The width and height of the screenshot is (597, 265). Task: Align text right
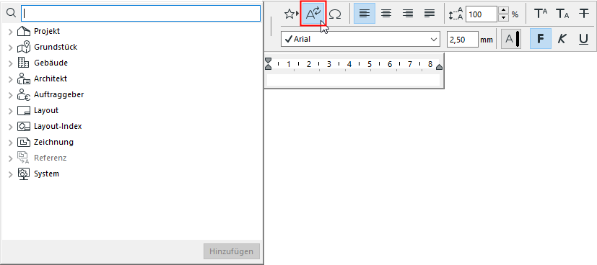pos(408,14)
